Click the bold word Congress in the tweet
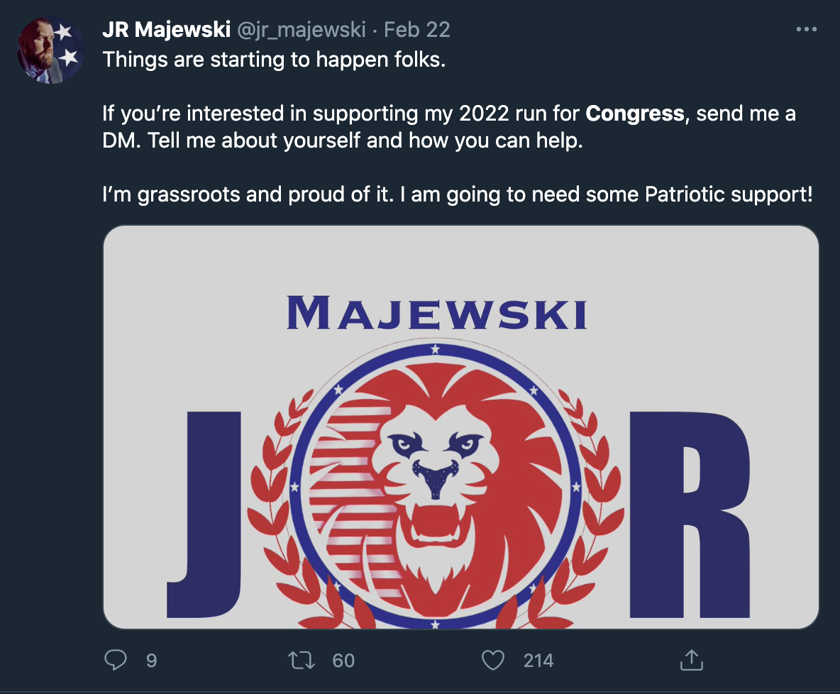Screen dimensions: 840x694 635,114
